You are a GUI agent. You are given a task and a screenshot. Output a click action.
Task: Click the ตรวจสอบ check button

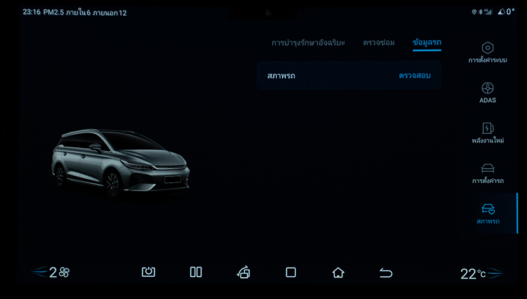(x=415, y=76)
